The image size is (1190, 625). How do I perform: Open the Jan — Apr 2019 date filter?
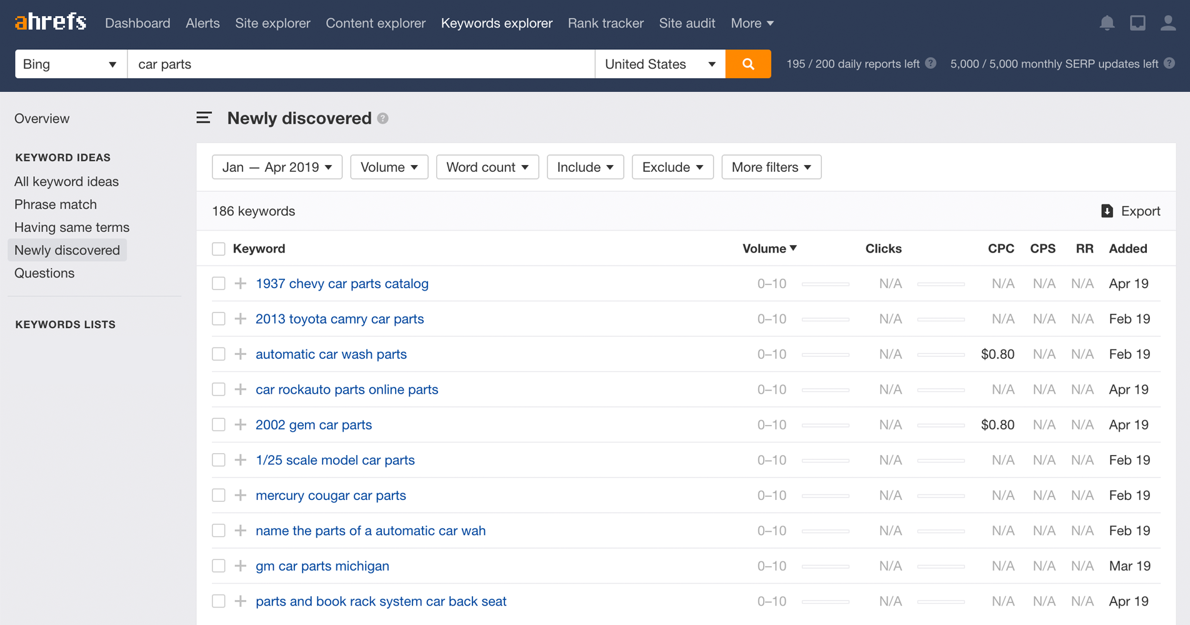[277, 167]
